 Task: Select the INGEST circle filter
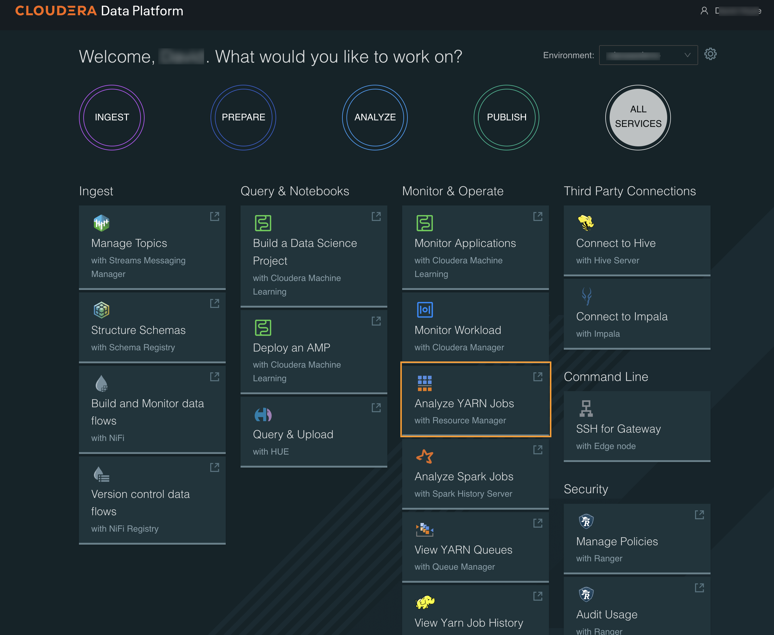[112, 117]
